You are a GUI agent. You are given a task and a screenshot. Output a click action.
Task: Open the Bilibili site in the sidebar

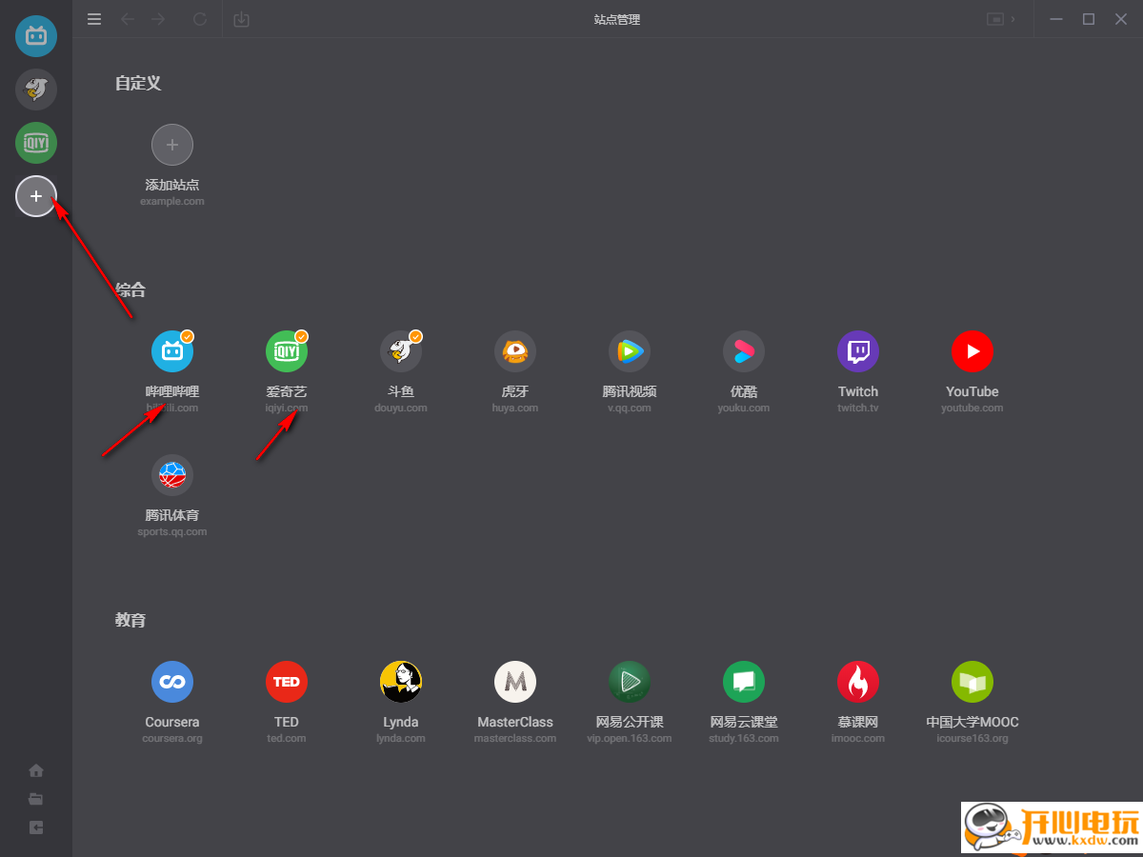pos(36,36)
